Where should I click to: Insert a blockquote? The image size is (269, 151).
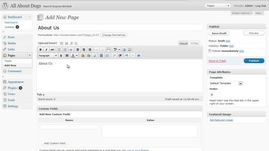point(71,49)
